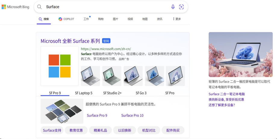Select the 搜索 tab
This screenshot has height=139, width=277.
[x=44, y=19]
